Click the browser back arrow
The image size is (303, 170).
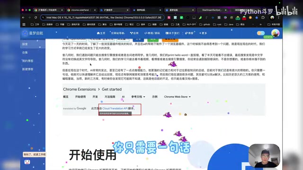23,17
